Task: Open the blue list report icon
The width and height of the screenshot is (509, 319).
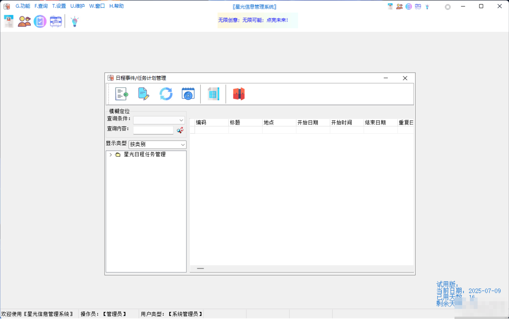Action: 213,94
